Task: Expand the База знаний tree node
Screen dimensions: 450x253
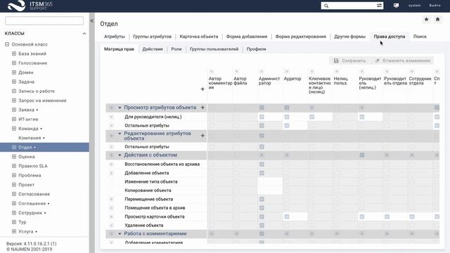Action: coord(14,53)
